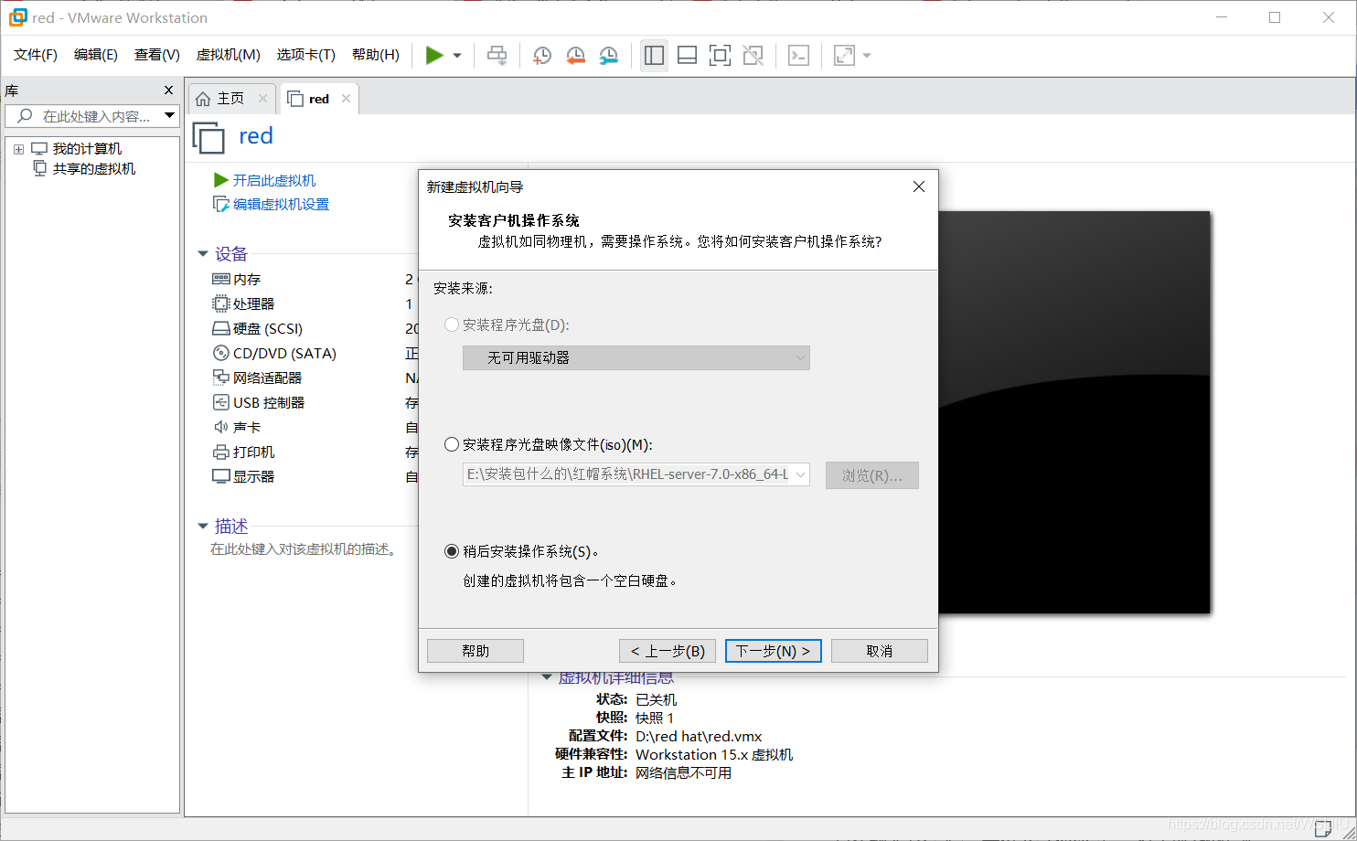The width and height of the screenshot is (1357, 841).
Task: Collapse the 描述 section
Action: pyautogui.click(x=203, y=527)
